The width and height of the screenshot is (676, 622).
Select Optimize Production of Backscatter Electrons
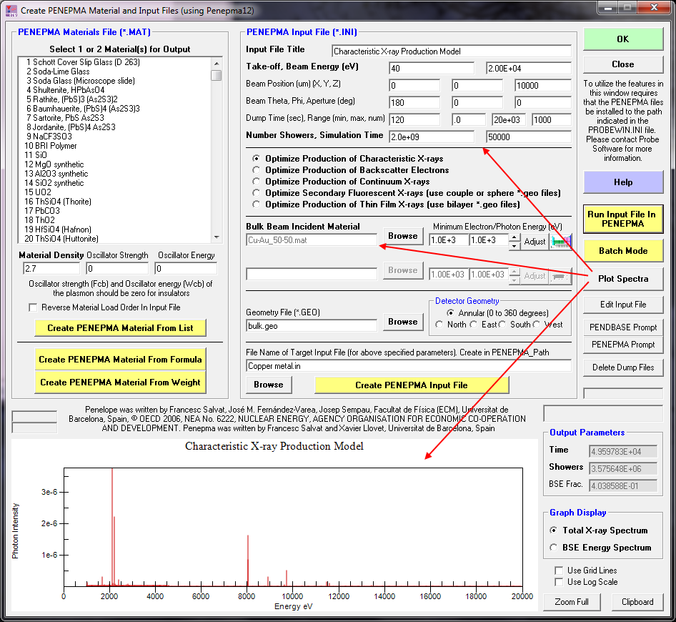click(x=257, y=170)
